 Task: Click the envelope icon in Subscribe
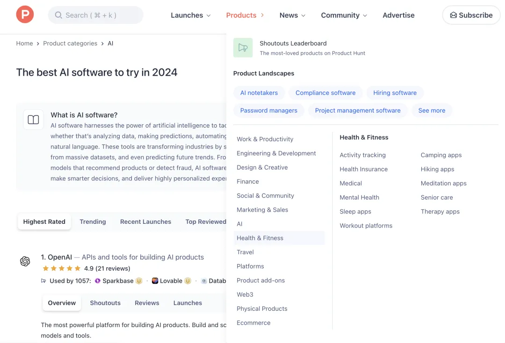tap(453, 15)
